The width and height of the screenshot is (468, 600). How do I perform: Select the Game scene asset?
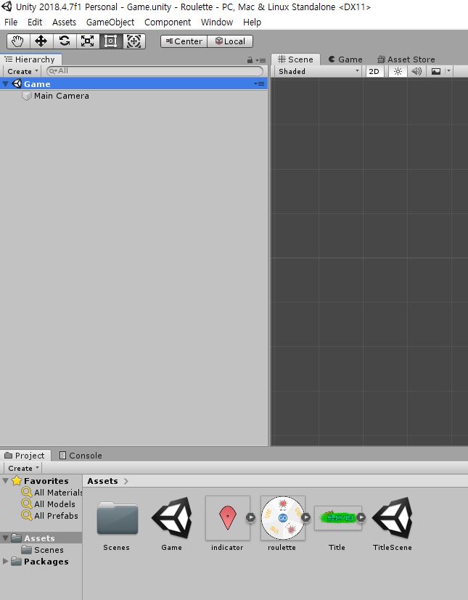coord(172,518)
